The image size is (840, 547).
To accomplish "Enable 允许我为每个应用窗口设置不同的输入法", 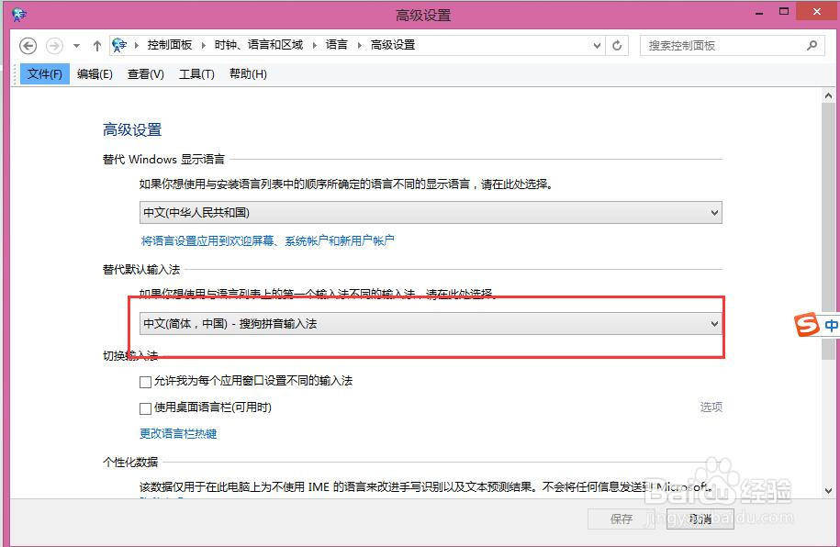I will [145, 381].
